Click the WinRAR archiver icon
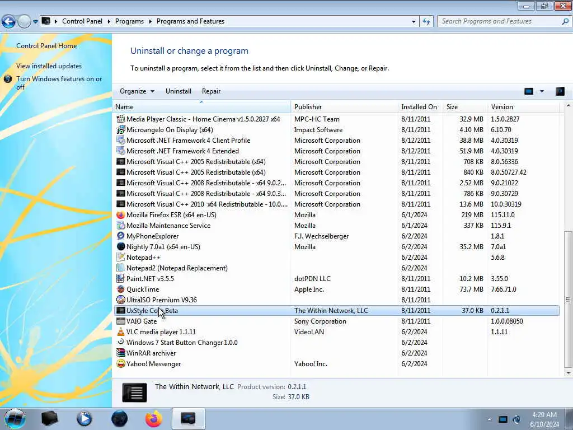 pos(121,353)
